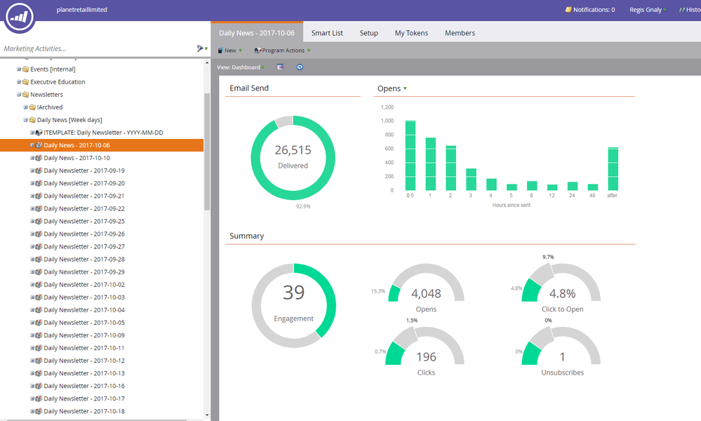The image size is (701, 421).
Task: Click the program icon beside Daily Newsletter - 2017-10-03
Action: [39, 298]
